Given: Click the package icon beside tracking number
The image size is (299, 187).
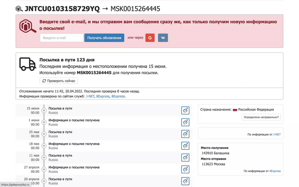Looking at the screenshot, I should [x=19, y=9].
